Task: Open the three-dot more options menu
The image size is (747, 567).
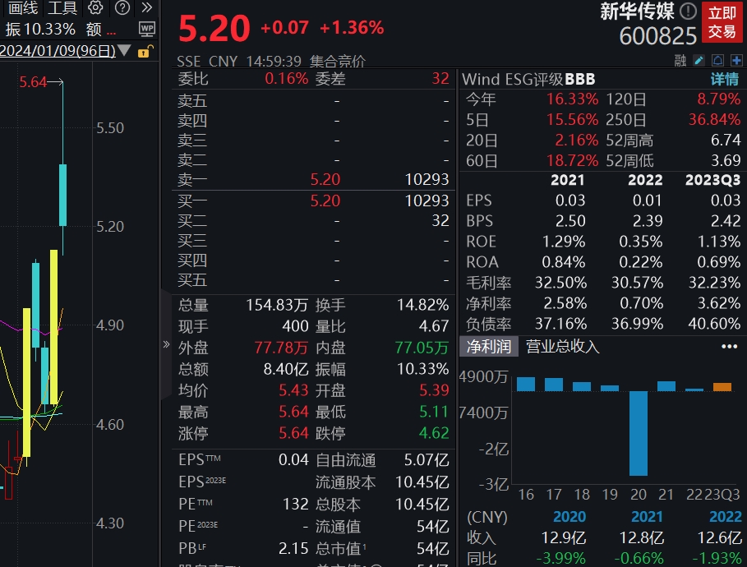Action: coord(729,347)
